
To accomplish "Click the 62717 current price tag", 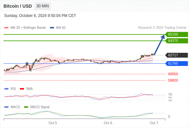I will (x=177, y=55).
